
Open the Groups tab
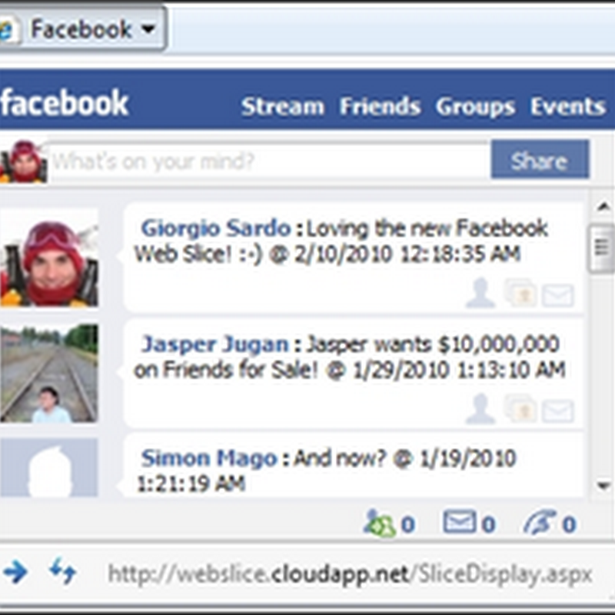pyautogui.click(x=475, y=107)
